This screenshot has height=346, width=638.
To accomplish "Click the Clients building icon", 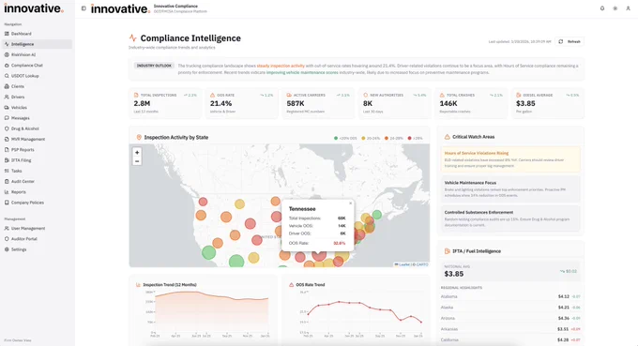I will [x=7, y=86].
